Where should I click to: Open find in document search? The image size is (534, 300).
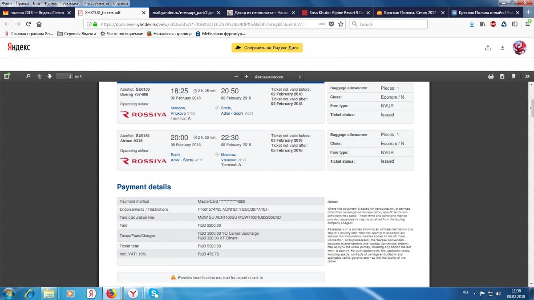coord(28,76)
